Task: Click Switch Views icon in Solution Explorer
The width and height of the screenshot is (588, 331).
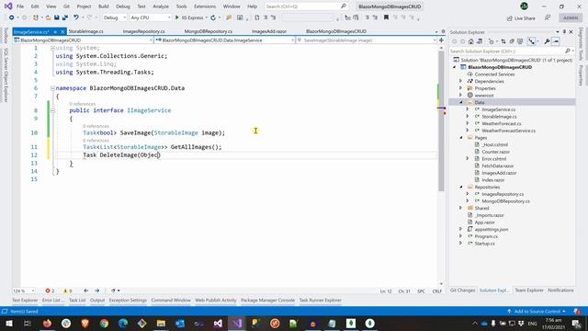Action: [x=480, y=41]
